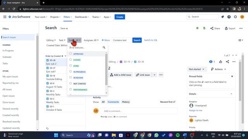The width and height of the screenshot is (248, 139).
Task: Open the search page more options ellipsis
Action: (241, 28)
